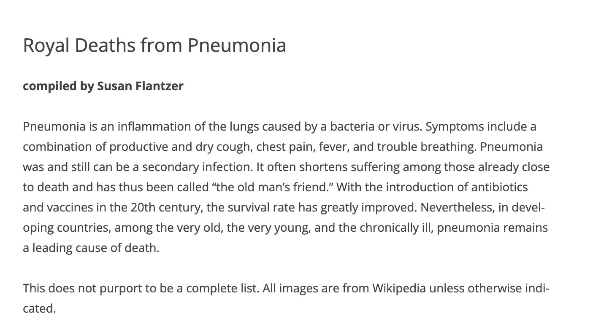Click the "Royal Deaths from Pneumonia" heading
Screen dimensions: 601x332
coord(154,45)
